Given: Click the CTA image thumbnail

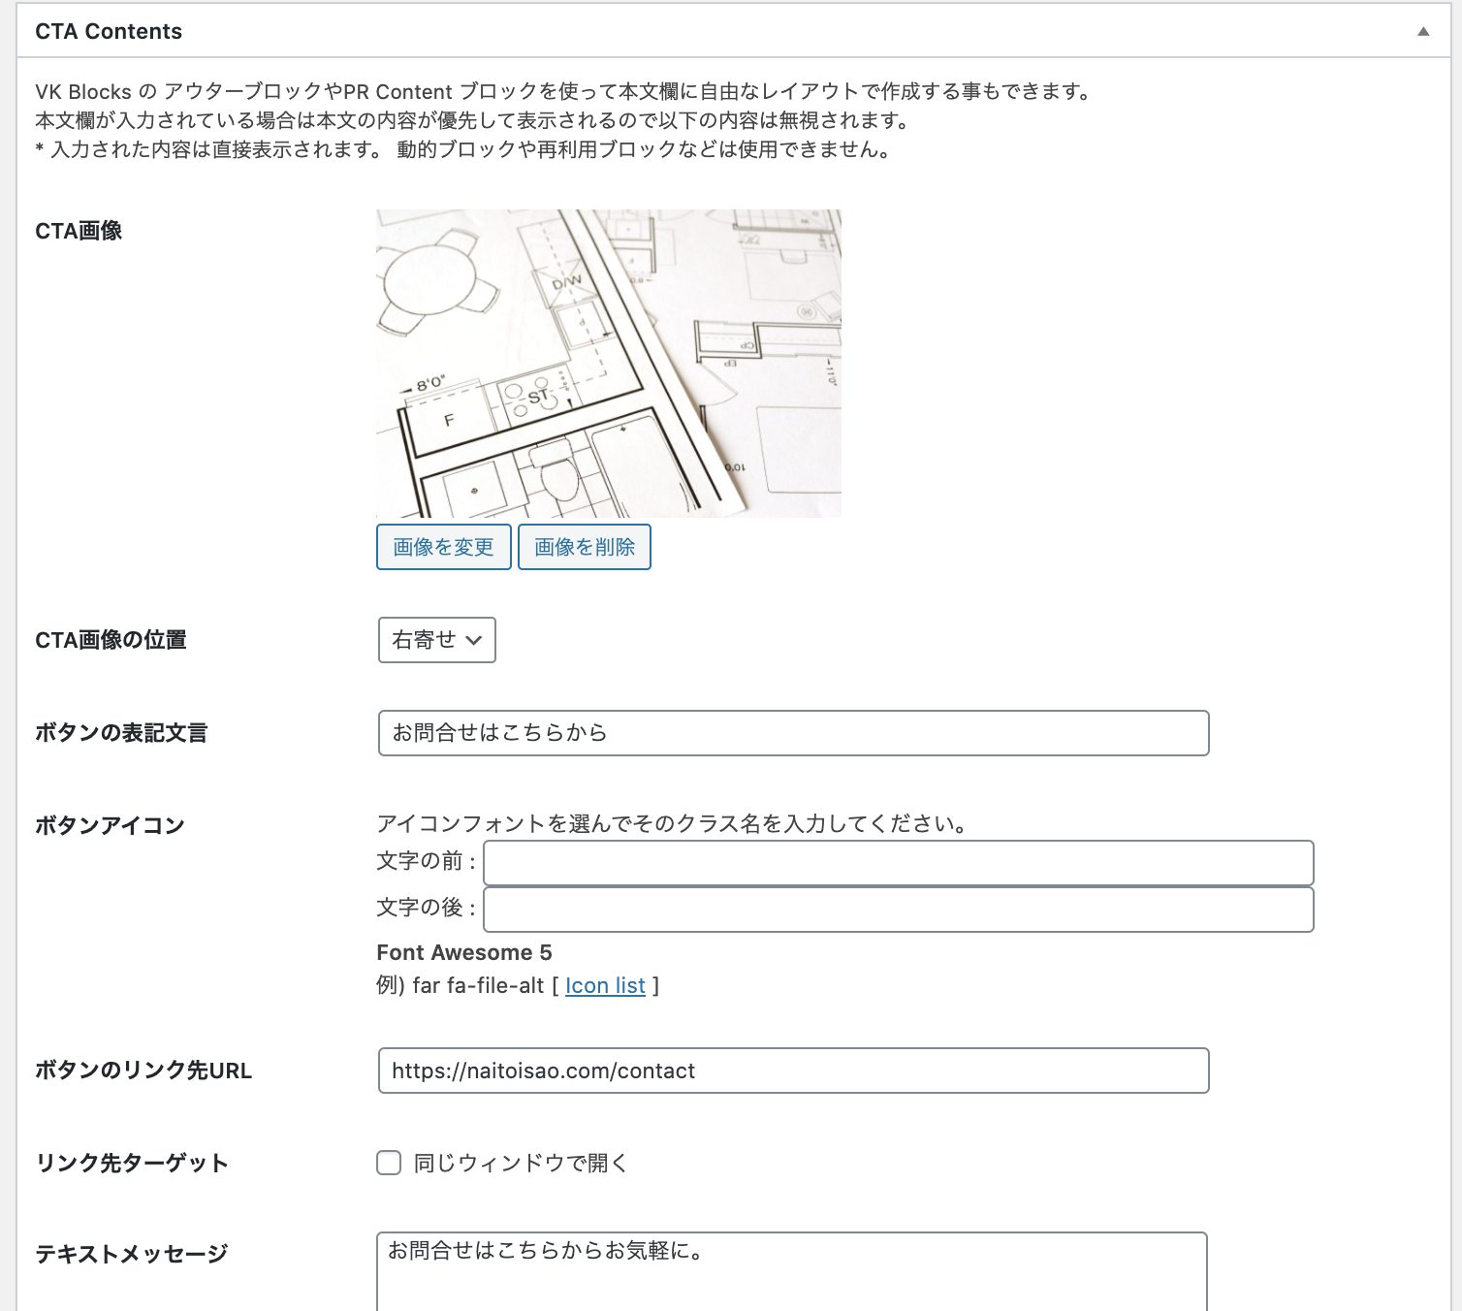Looking at the screenshot, I should tap(609, 363).
